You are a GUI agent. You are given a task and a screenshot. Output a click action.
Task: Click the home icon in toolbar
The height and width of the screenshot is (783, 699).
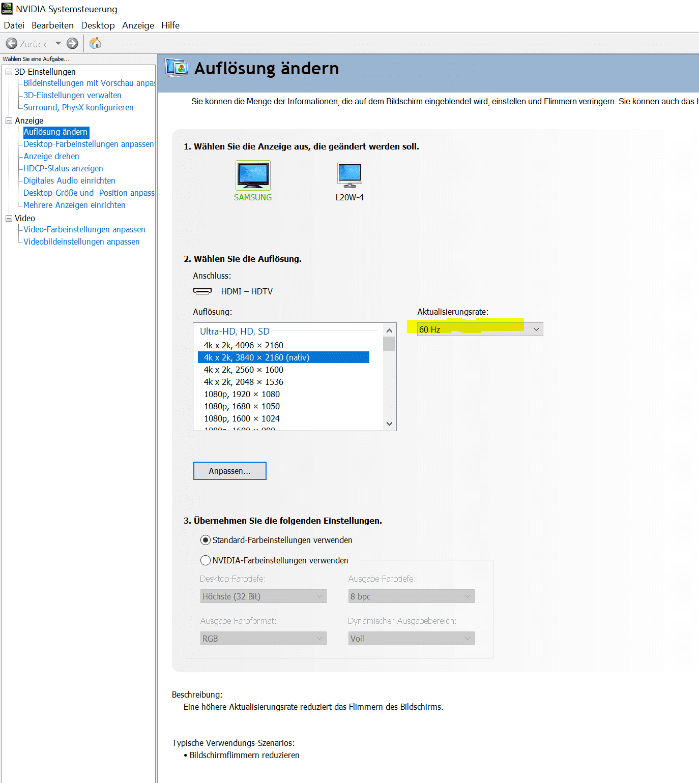(x=95, y=44)
